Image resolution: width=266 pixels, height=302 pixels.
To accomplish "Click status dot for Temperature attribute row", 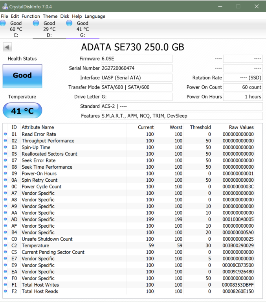I will 6,246.
